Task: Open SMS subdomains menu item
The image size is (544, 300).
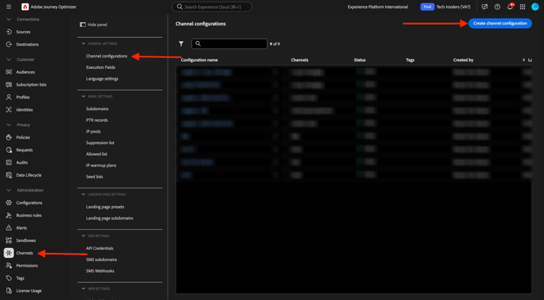Action: [102, 260]
